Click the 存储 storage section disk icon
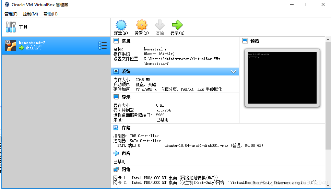Screen dimensions: 331x189 click(116, 127)
